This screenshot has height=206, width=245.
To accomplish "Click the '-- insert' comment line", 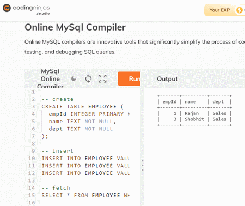I will coord(58,151).
